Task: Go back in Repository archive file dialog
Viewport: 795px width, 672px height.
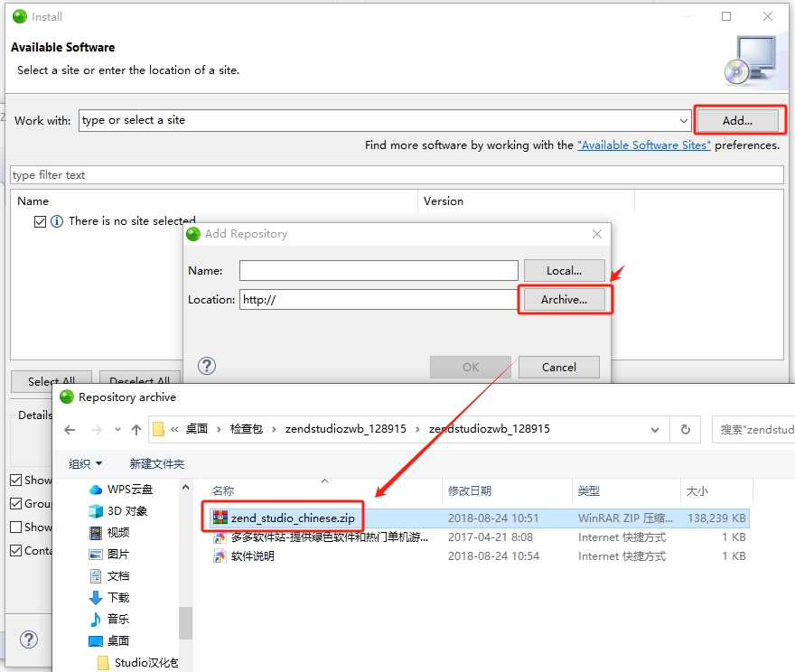Action: (70, 430)
